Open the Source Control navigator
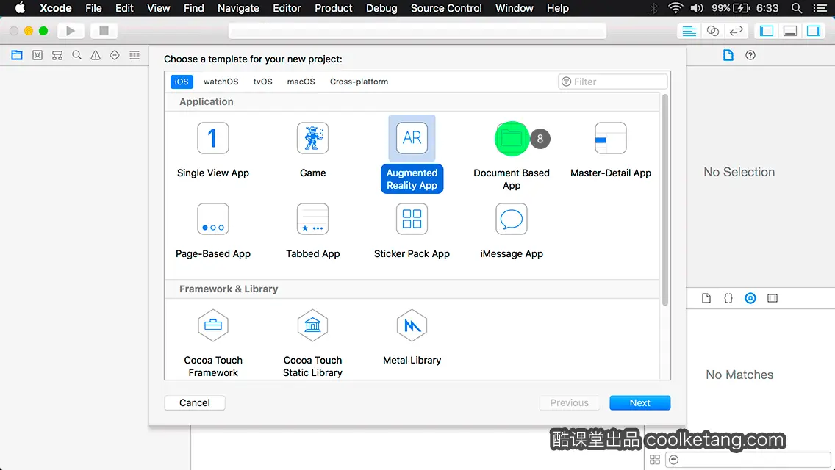This screenshot has height=470, width=835. point(37,55)
